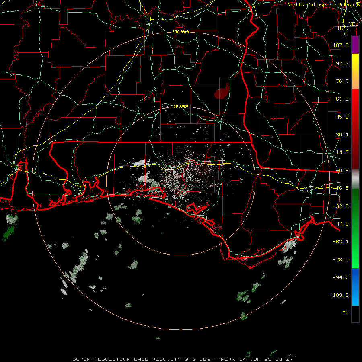Screen dimensions: 362x362
Task: Select the 107.8 value on velocity scale
Action: [x=341, y=45]
